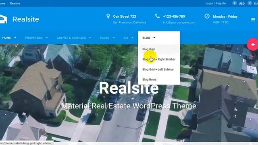This screenshot has height=145, width=258.
Task: Expand the IDX dropdown arrow
Action: (133, 38)
